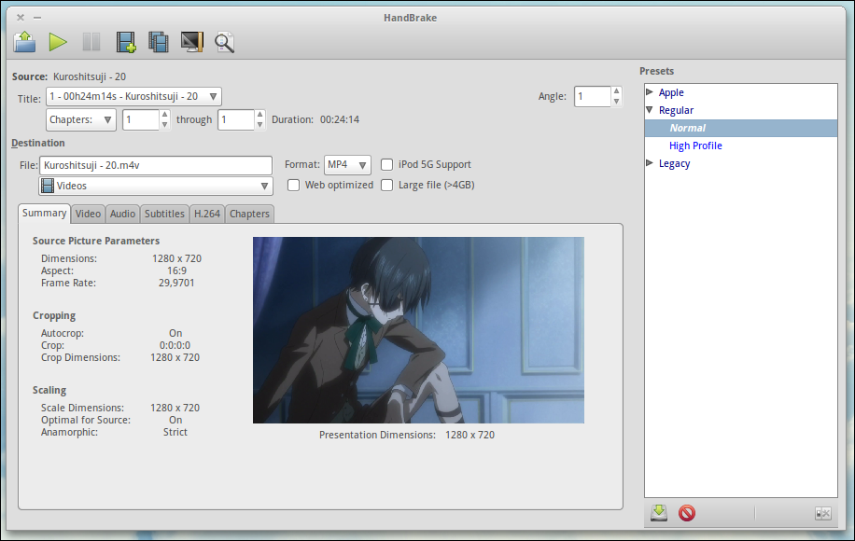
Task: Click the presets options icon at the bottom right
Action: pos(823,513)
